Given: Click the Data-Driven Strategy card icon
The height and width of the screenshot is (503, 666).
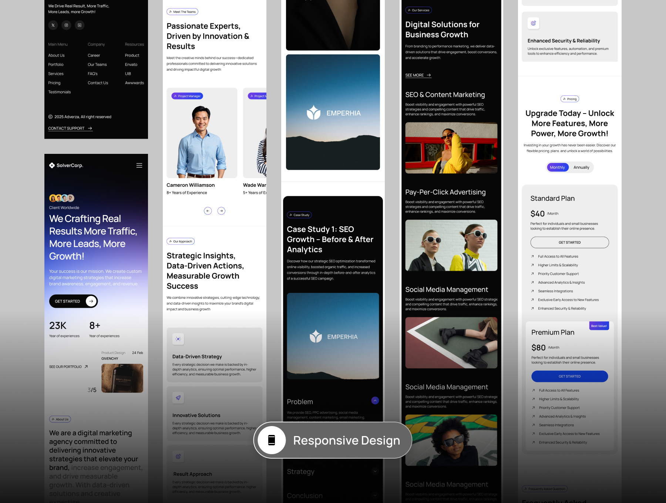Looking at the screenshot, I should [178, 339].
